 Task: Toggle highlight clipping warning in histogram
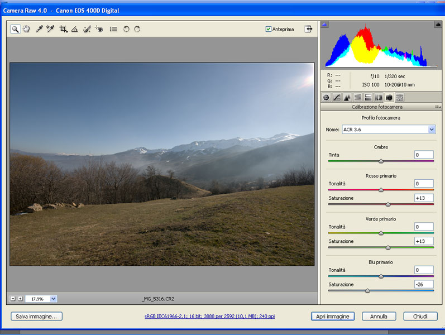point(437,25)
